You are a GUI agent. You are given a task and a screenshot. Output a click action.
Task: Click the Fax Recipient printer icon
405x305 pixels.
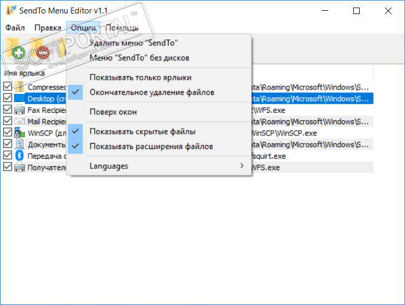click(19, 110)
